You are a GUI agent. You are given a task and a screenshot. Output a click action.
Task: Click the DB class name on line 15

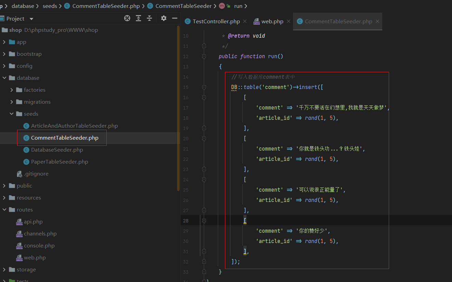[x=234, y=87]
